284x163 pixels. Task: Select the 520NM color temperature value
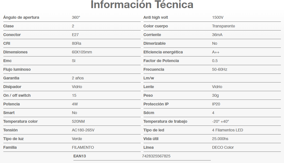(78, 121)
